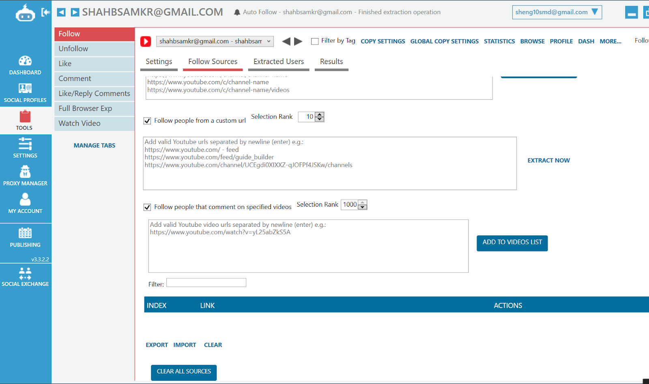Open Like/Reply Comments tool
Viewport: 649px width, 384px height.
94,94
